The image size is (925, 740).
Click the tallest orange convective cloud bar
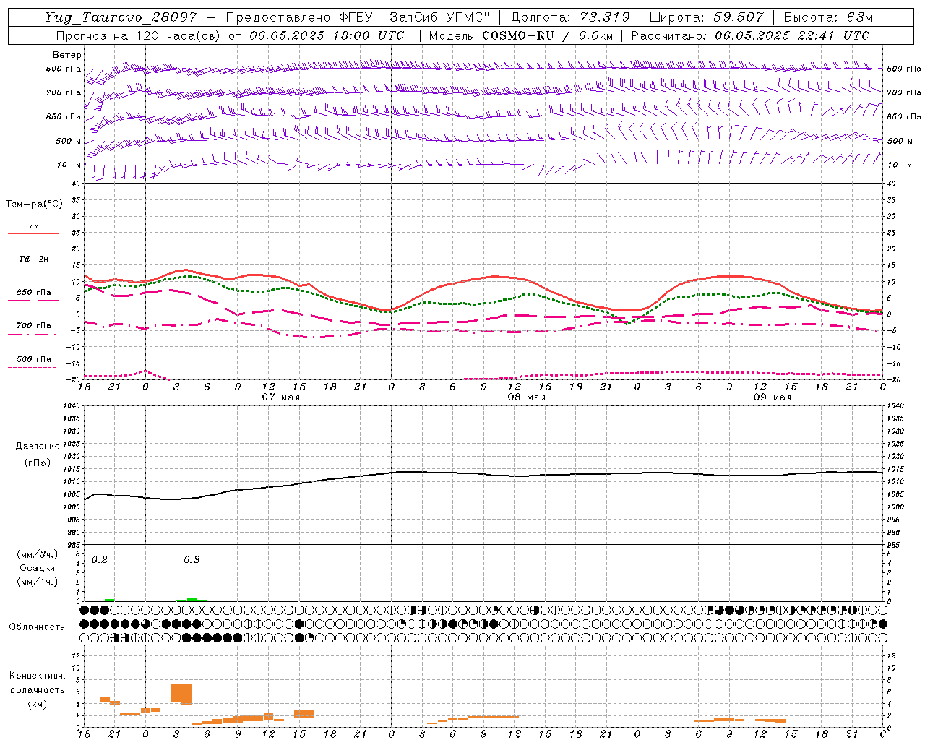pos(181,693)
